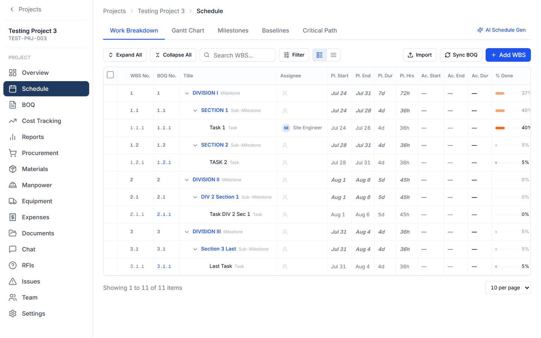The image size is (541, 338).
Task: Click the Add WBS button
Action: [x=508, y=55]
